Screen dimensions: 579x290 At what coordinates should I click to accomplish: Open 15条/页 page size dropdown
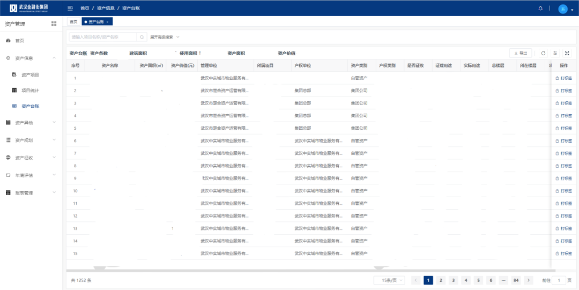(x=389, y=280)
